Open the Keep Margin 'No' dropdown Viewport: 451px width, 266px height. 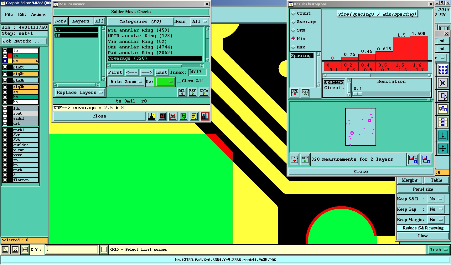436,220
